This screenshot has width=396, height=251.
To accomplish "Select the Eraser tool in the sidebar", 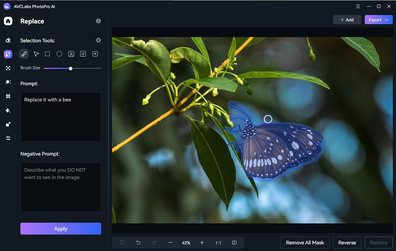I will [x=8, y=40].
